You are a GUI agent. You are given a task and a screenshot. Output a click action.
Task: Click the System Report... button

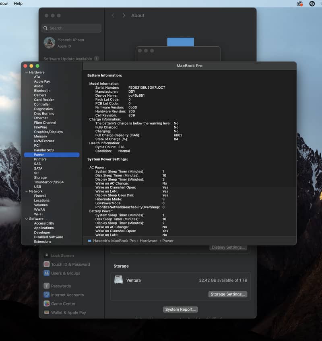181,310
